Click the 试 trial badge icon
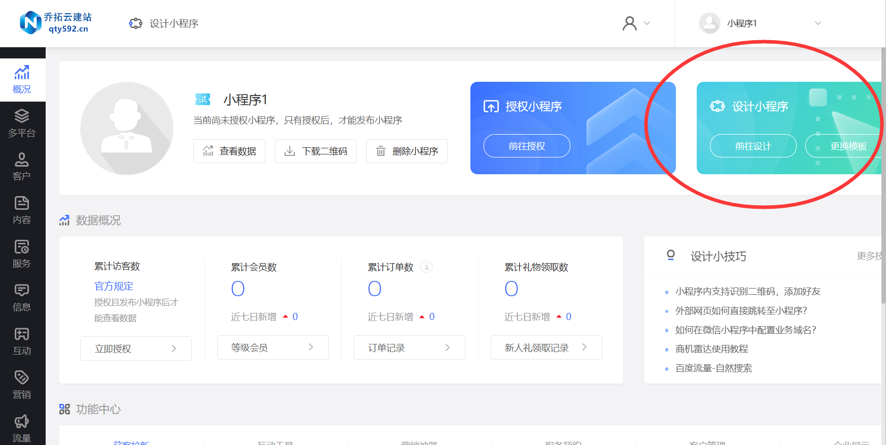The width and height of the screenshot is (886, 445). 203,100
